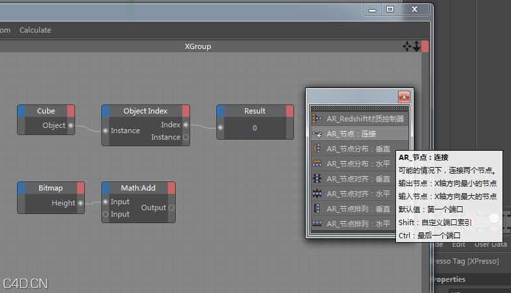Select AR_节点分布:垂直 list entry
The width and height of the screenshot is (511, 293).
point(360,149)
